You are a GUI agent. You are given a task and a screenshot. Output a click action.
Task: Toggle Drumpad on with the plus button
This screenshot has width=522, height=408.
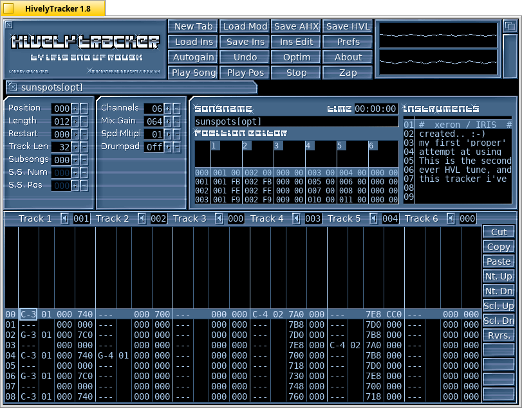[x=167, y=147]
